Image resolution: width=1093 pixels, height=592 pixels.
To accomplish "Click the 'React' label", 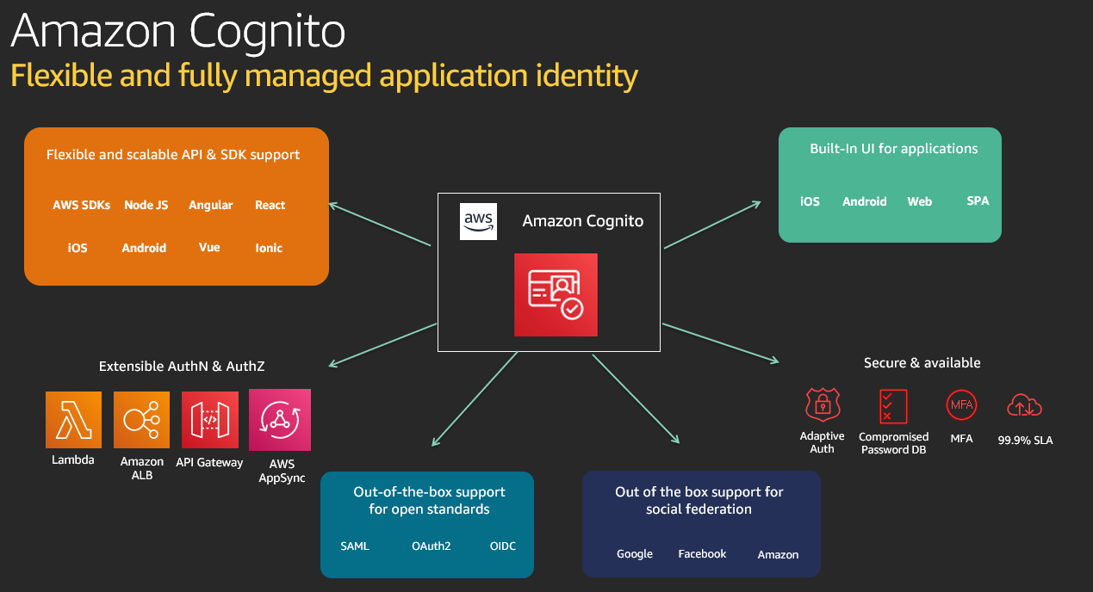I will 270,205.
